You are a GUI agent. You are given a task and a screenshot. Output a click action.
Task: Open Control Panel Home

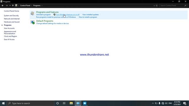coord(12,11)
